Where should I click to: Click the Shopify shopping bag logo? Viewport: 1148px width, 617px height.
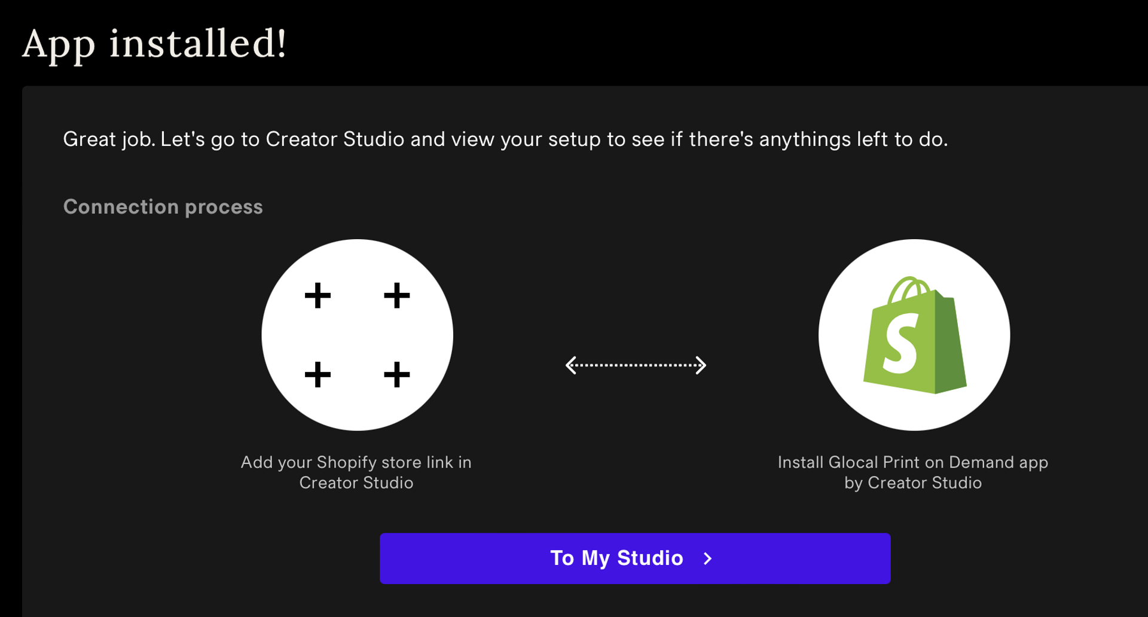(x=915, y=335)
